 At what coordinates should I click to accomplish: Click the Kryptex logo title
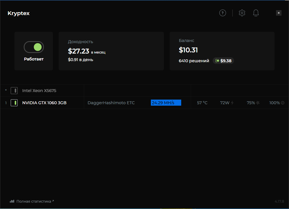(18, 13)
